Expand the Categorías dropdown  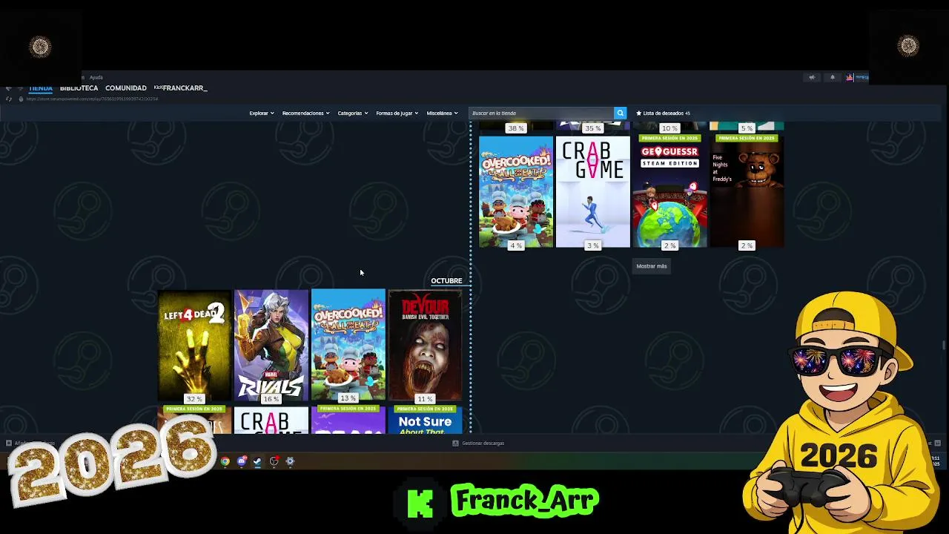coord(353,113)
